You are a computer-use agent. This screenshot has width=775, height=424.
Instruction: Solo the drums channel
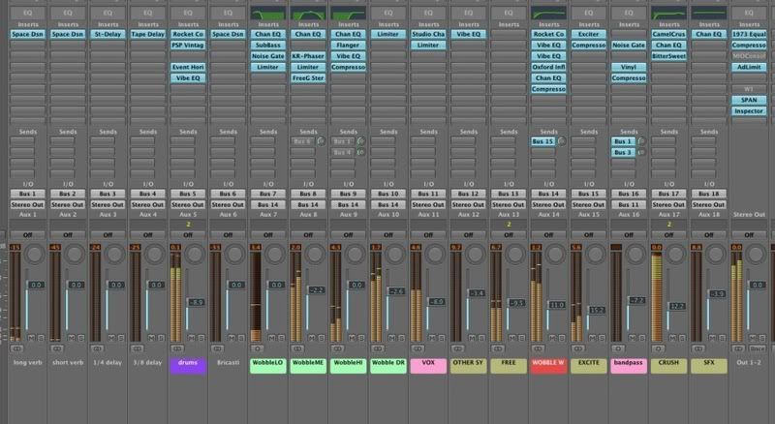coord(201,338)
